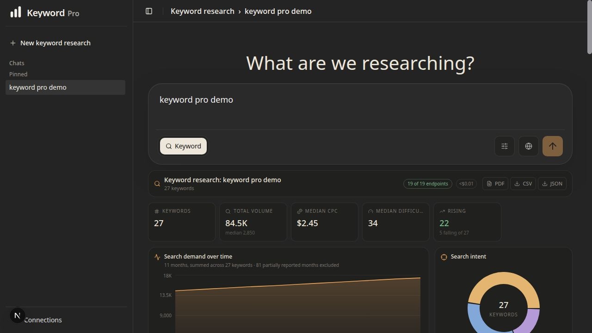The image size is (592, 333).
Task: Click the Median CPC $2.45 card
Action: (324, 222)
